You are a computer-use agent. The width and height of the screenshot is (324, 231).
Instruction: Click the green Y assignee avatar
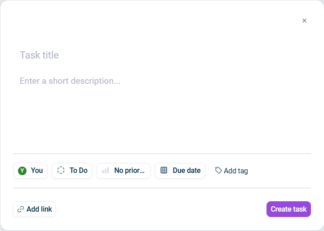(22, 171)
